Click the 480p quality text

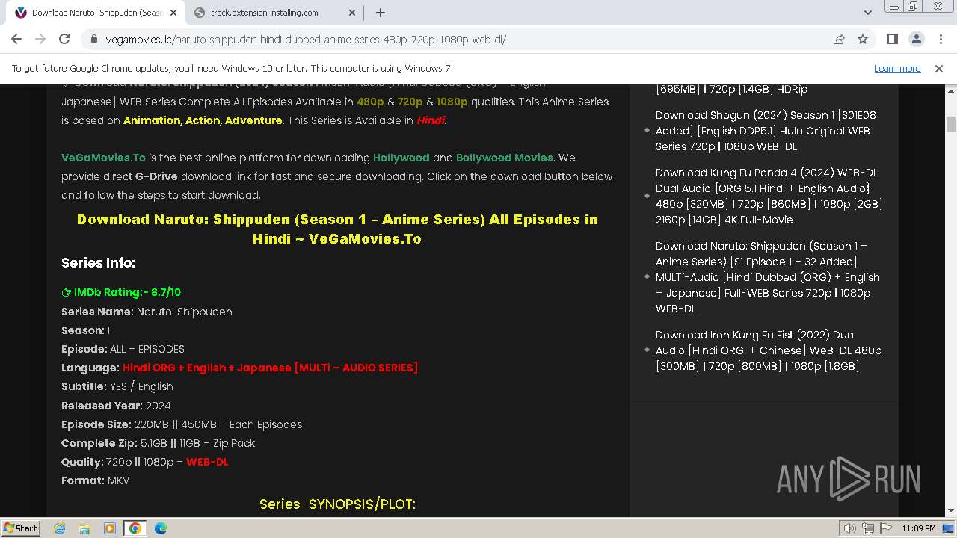pyautogui.click(x=370, y=102)
